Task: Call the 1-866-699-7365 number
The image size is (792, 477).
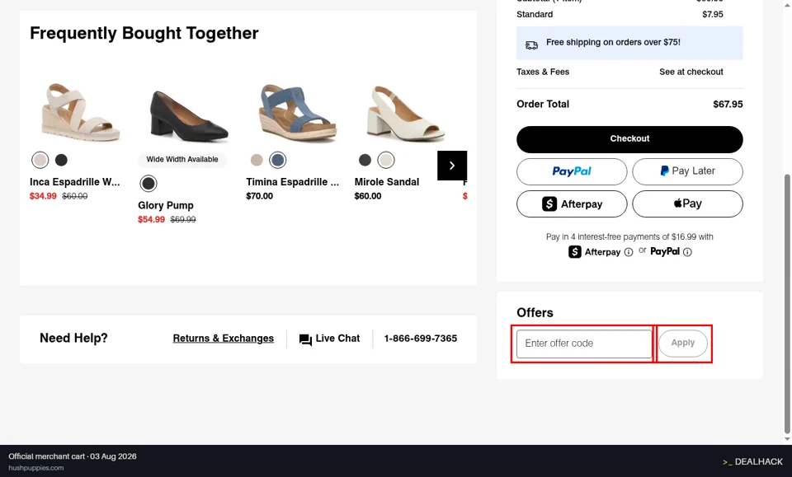Action: click(420, 339)
